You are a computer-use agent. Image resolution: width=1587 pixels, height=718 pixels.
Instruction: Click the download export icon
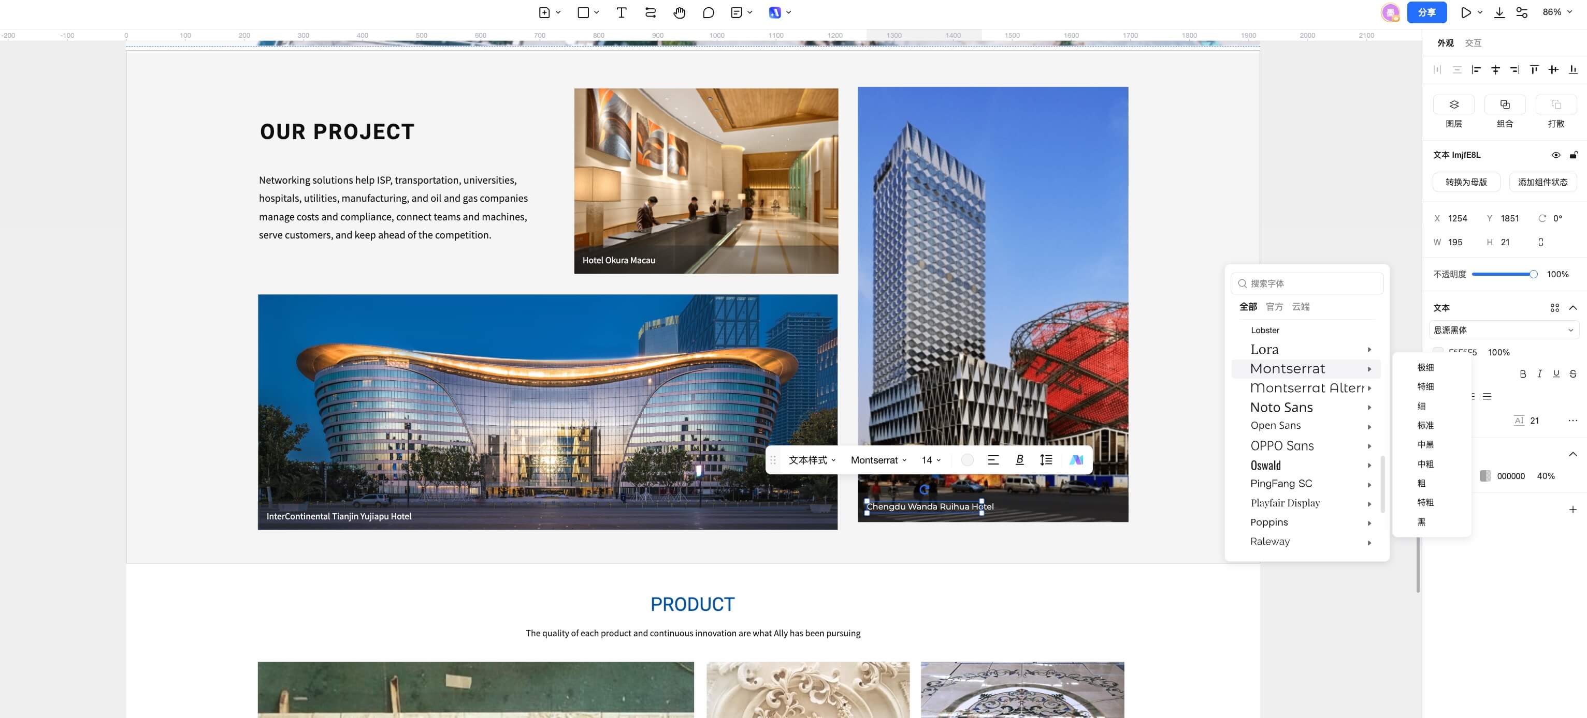pyautogui.click(x=1499, y=12)
